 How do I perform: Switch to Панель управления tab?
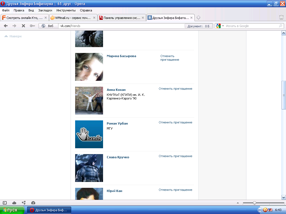tap(122, 18)
